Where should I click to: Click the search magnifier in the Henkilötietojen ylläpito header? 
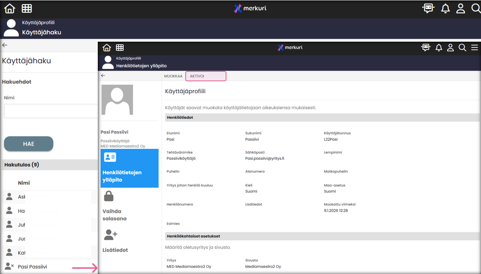pyautogui.click(x=462, y=48)
